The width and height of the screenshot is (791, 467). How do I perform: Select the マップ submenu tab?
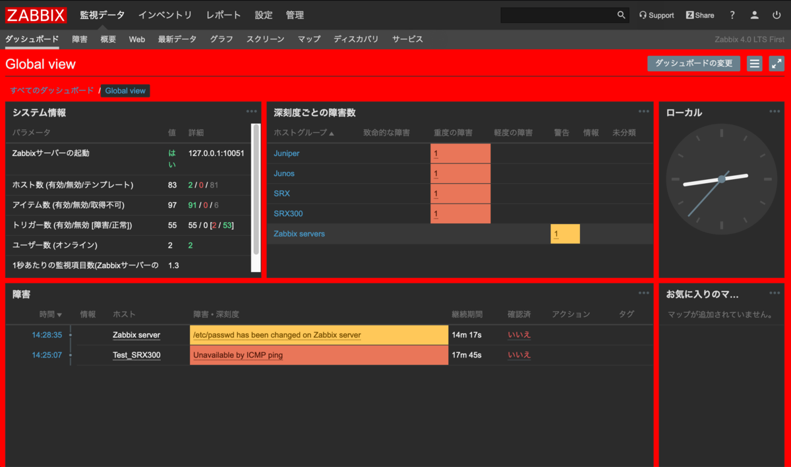[309, 39]
